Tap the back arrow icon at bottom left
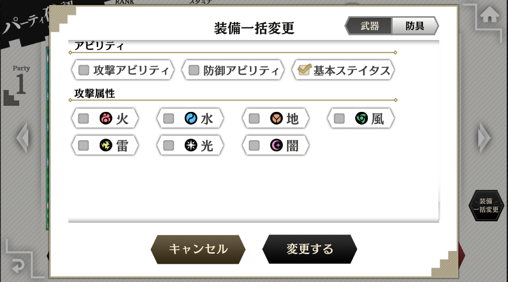 tap(18, 266)
